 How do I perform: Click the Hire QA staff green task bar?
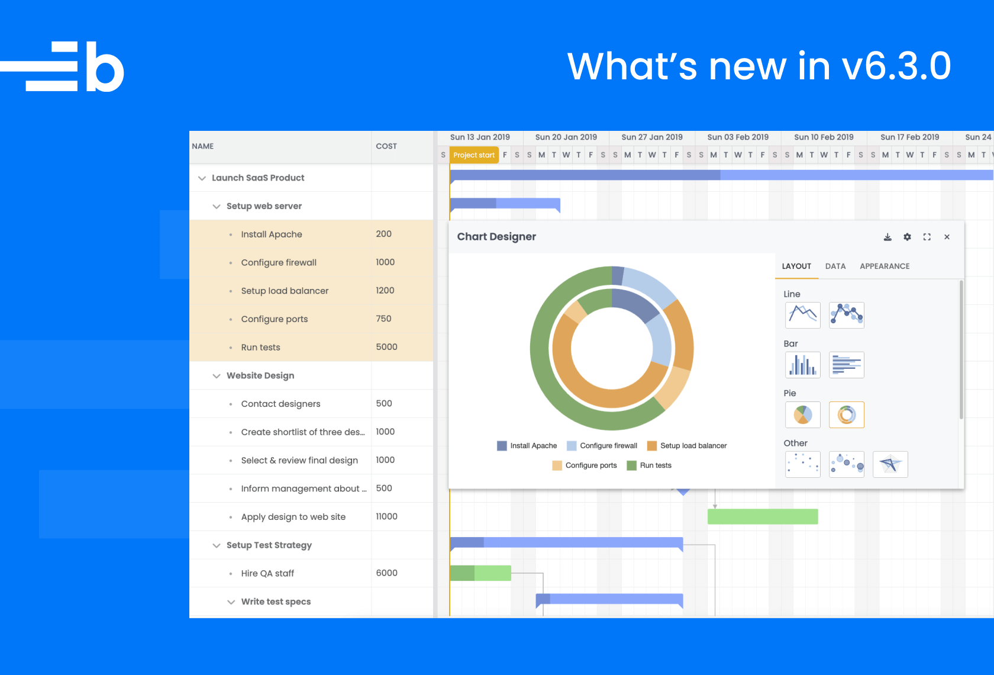(x=480, y=573)
